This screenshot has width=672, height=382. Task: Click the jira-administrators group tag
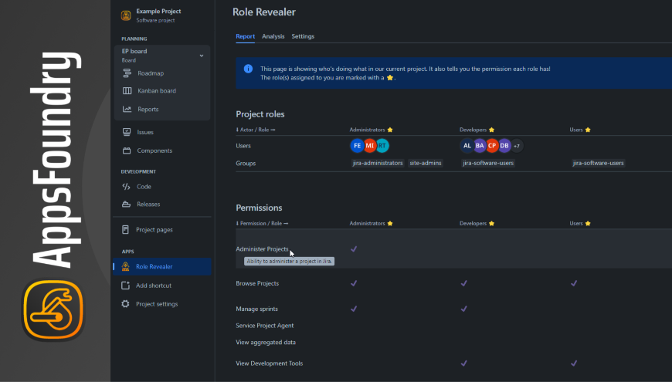pos(377,164)
